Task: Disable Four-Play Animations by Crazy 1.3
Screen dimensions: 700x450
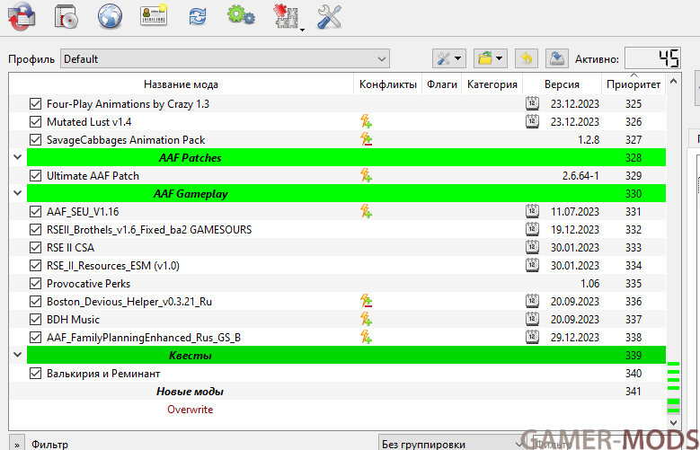Action: [x=35, y=104]
